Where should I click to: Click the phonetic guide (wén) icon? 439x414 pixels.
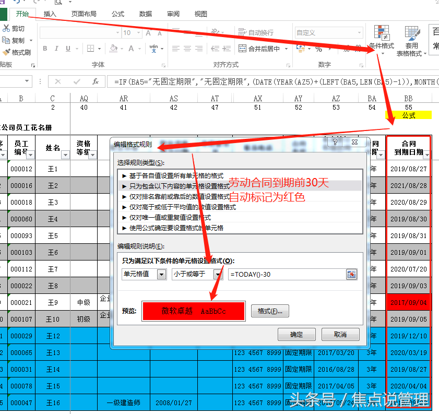(153, 49)
